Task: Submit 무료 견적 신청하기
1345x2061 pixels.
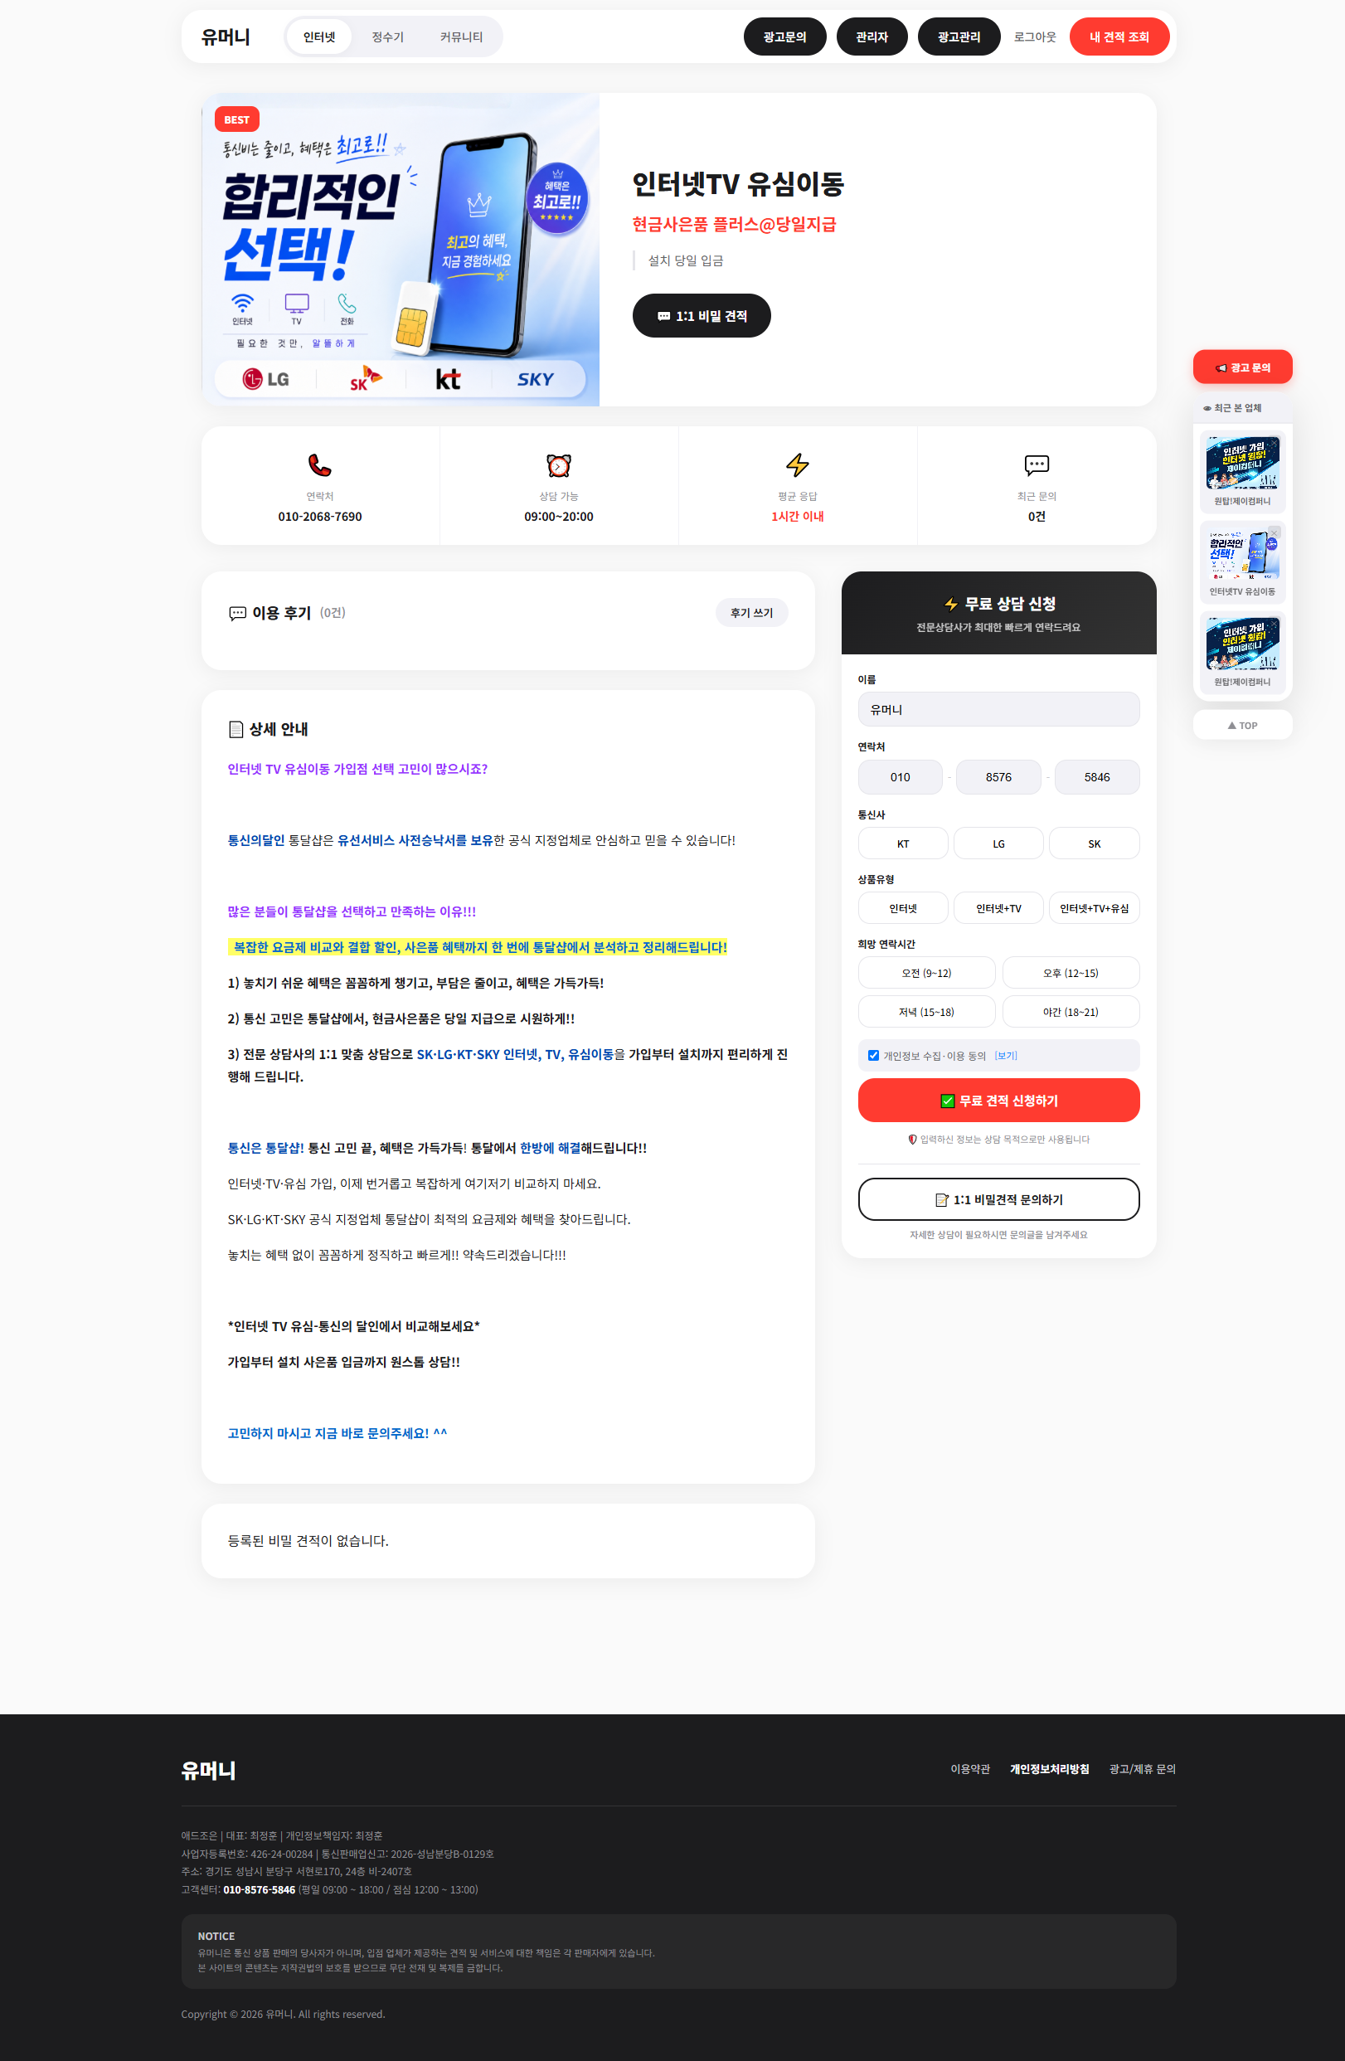Action: coord(998,1101)
